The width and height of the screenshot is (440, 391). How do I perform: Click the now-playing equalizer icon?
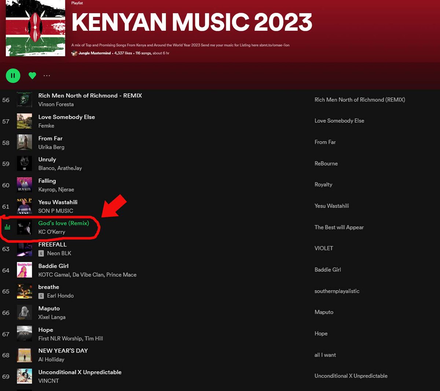7,227
